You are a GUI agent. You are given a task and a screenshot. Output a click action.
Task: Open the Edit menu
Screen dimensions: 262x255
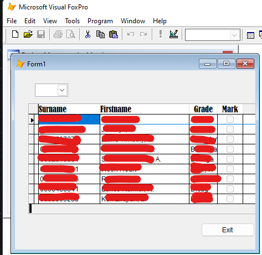pyautogui.click(x=30, y=21)
